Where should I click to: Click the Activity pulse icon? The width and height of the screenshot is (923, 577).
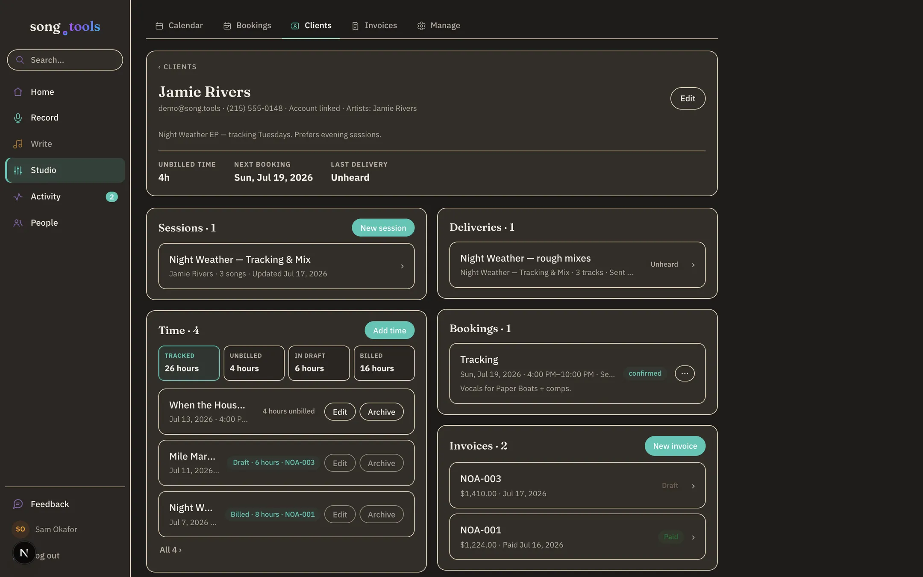click(x=18, y=197)
